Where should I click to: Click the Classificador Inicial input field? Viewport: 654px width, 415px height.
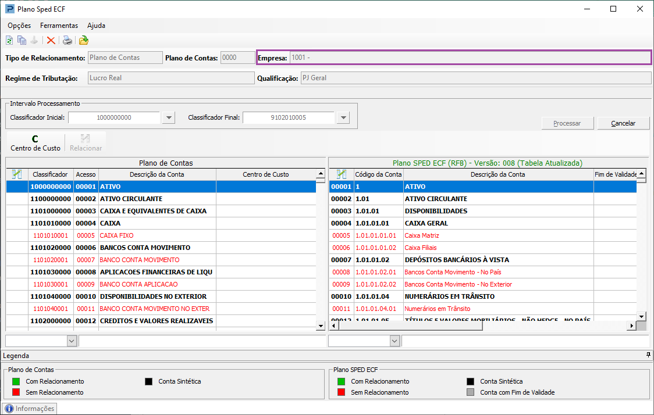click(x=114, y=117)
